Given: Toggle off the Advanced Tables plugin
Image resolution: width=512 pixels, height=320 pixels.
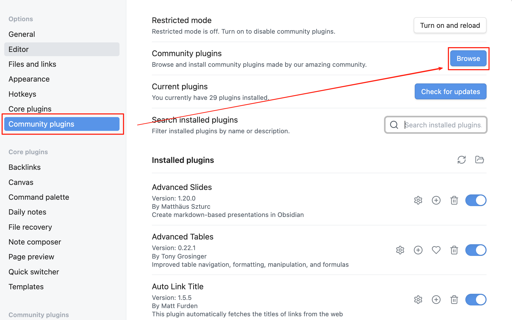Looking at the screenshot, I should 476,250.
